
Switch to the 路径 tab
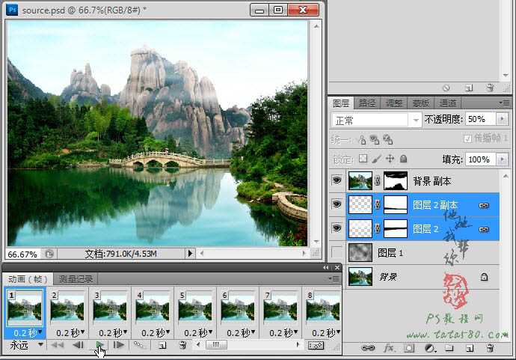pos(367,103)
